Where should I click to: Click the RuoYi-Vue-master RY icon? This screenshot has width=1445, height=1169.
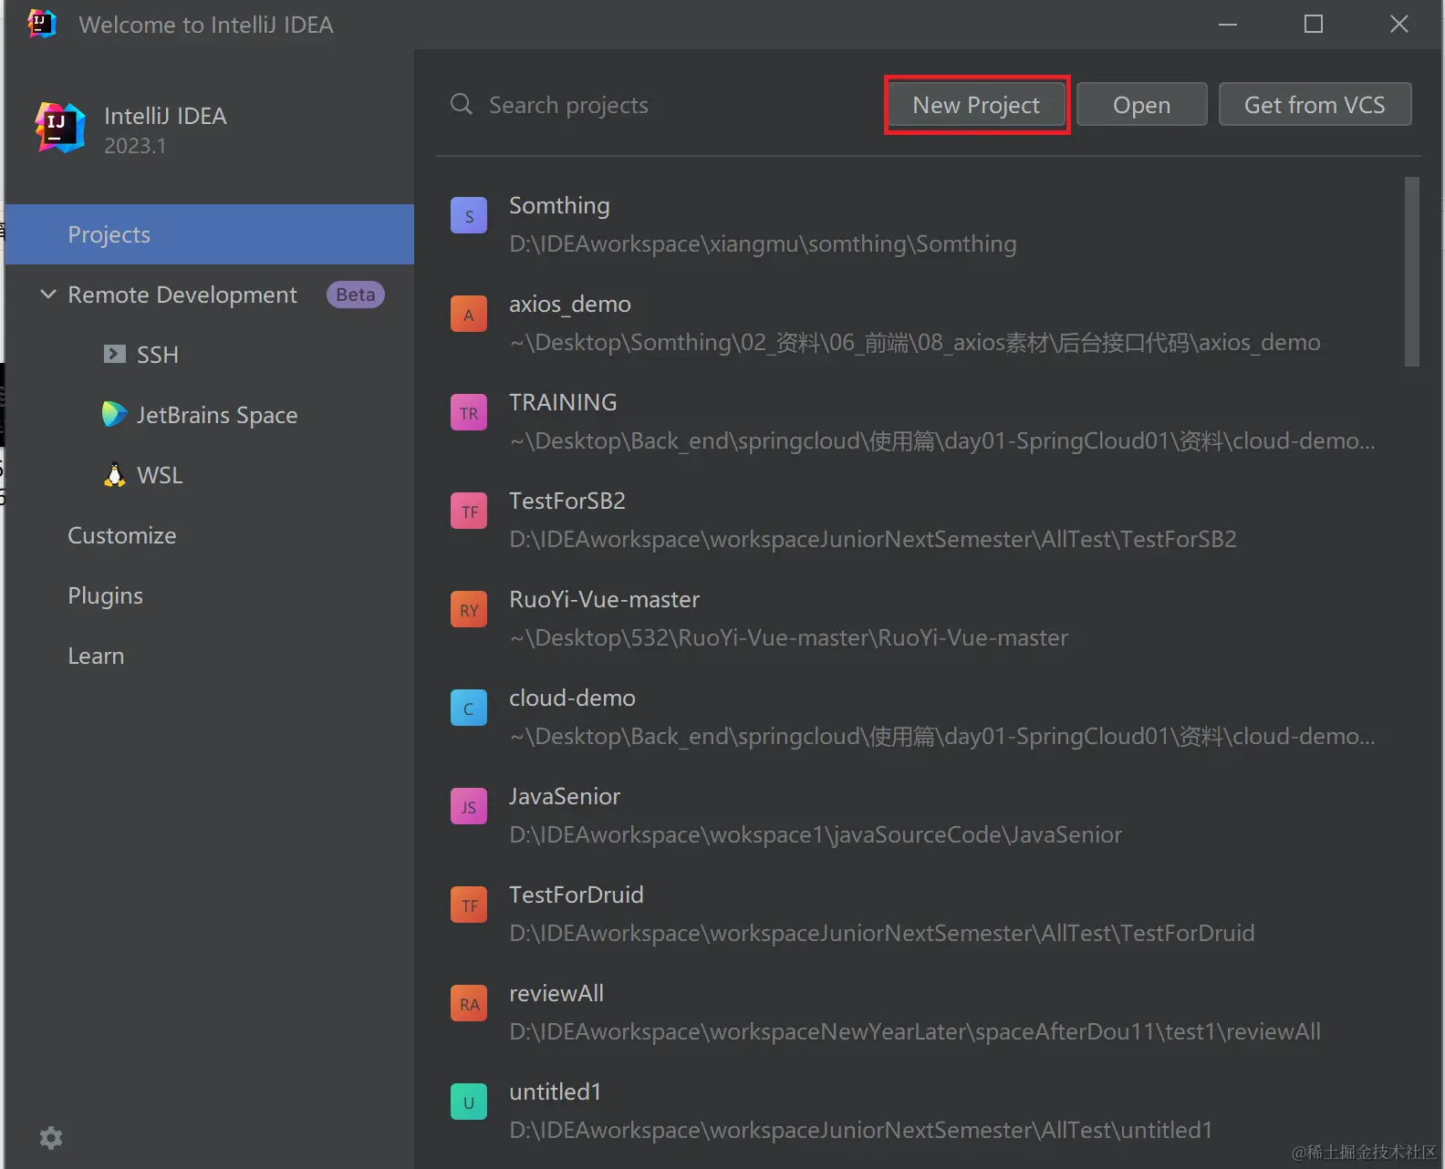469,609
